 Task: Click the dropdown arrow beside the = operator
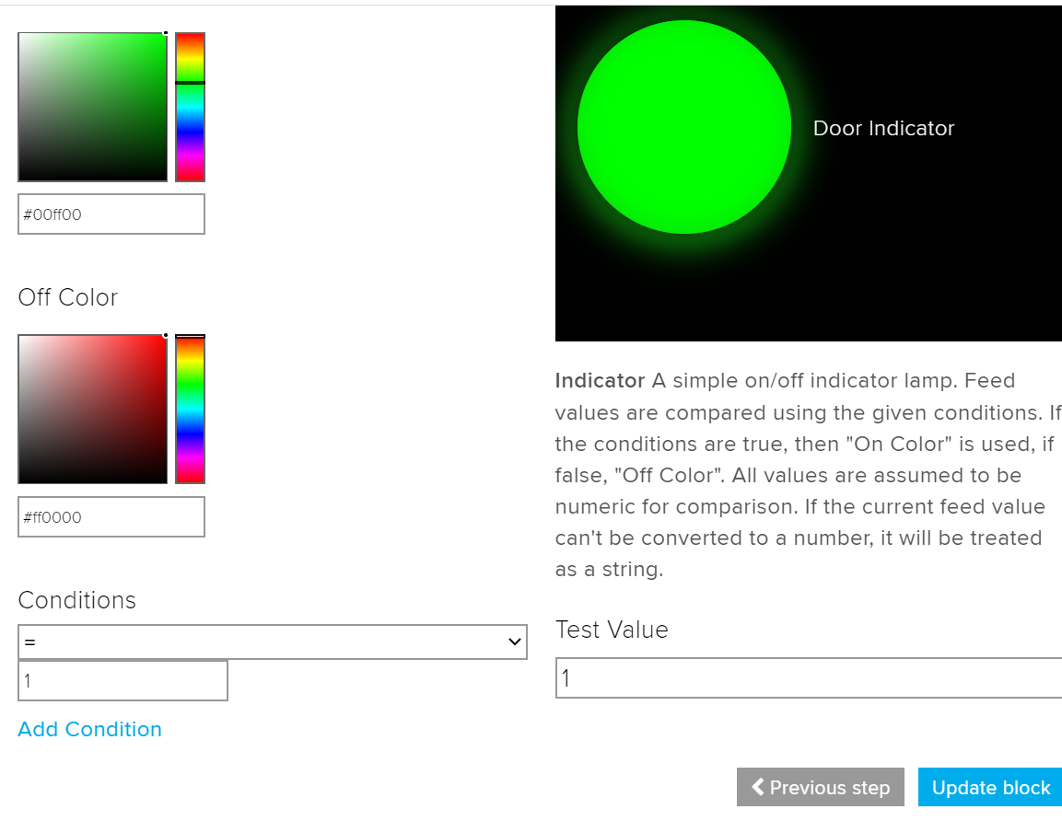[x=515, y=642]
